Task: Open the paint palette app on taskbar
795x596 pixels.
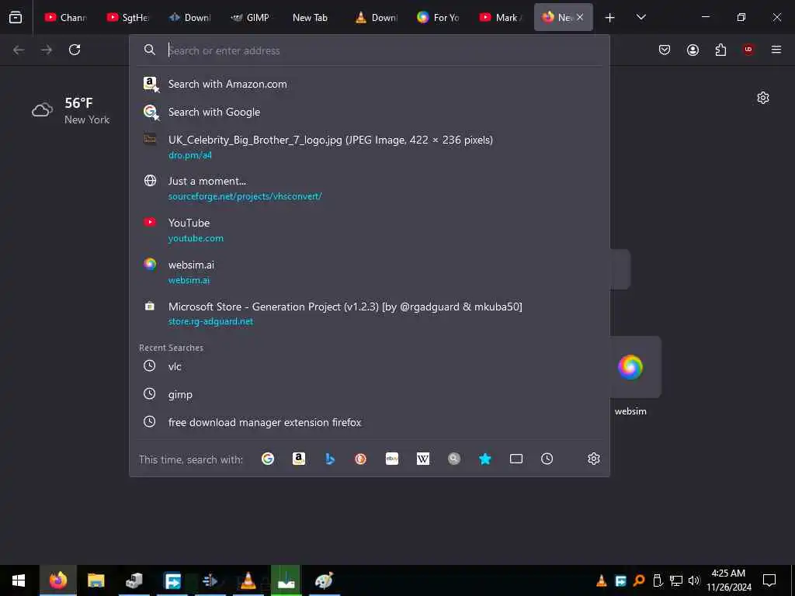Action: click(x=324, y=580)
